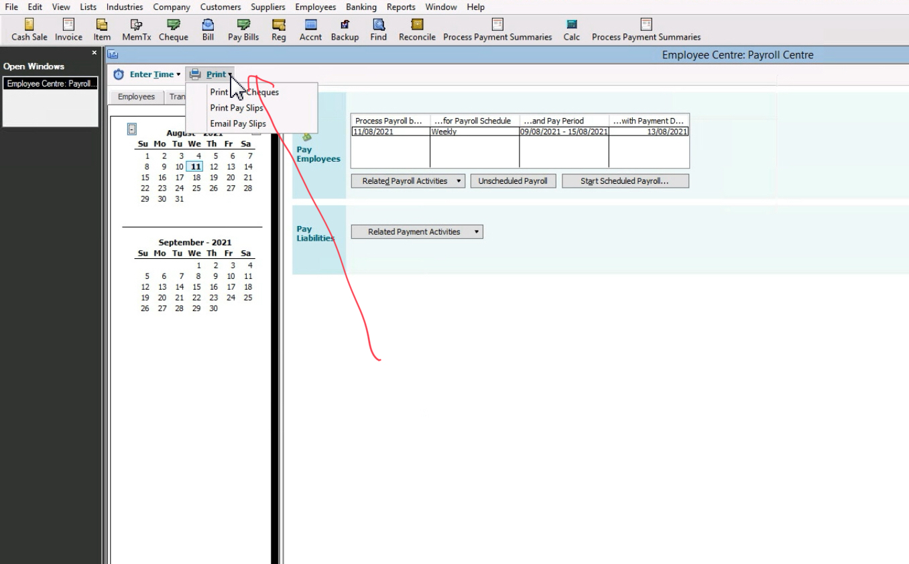Expand the Related Payment Activities dropdown
This screenshot has height=564, width=909.
(x=417, y=232)
